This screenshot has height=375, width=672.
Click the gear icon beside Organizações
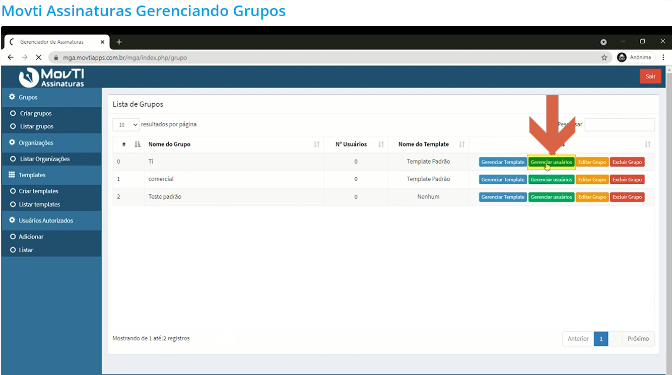[x=12, y=142]
